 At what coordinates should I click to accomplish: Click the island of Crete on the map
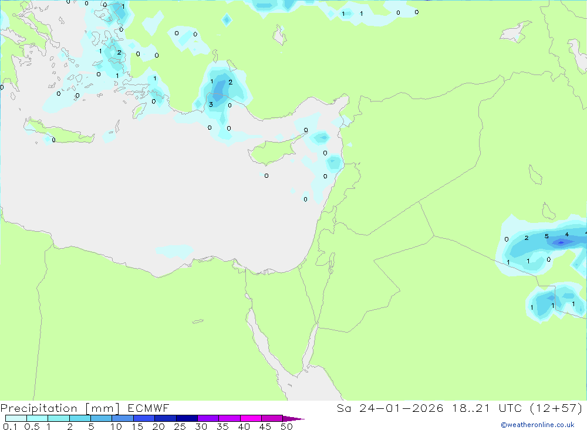(x=59, y=132)
